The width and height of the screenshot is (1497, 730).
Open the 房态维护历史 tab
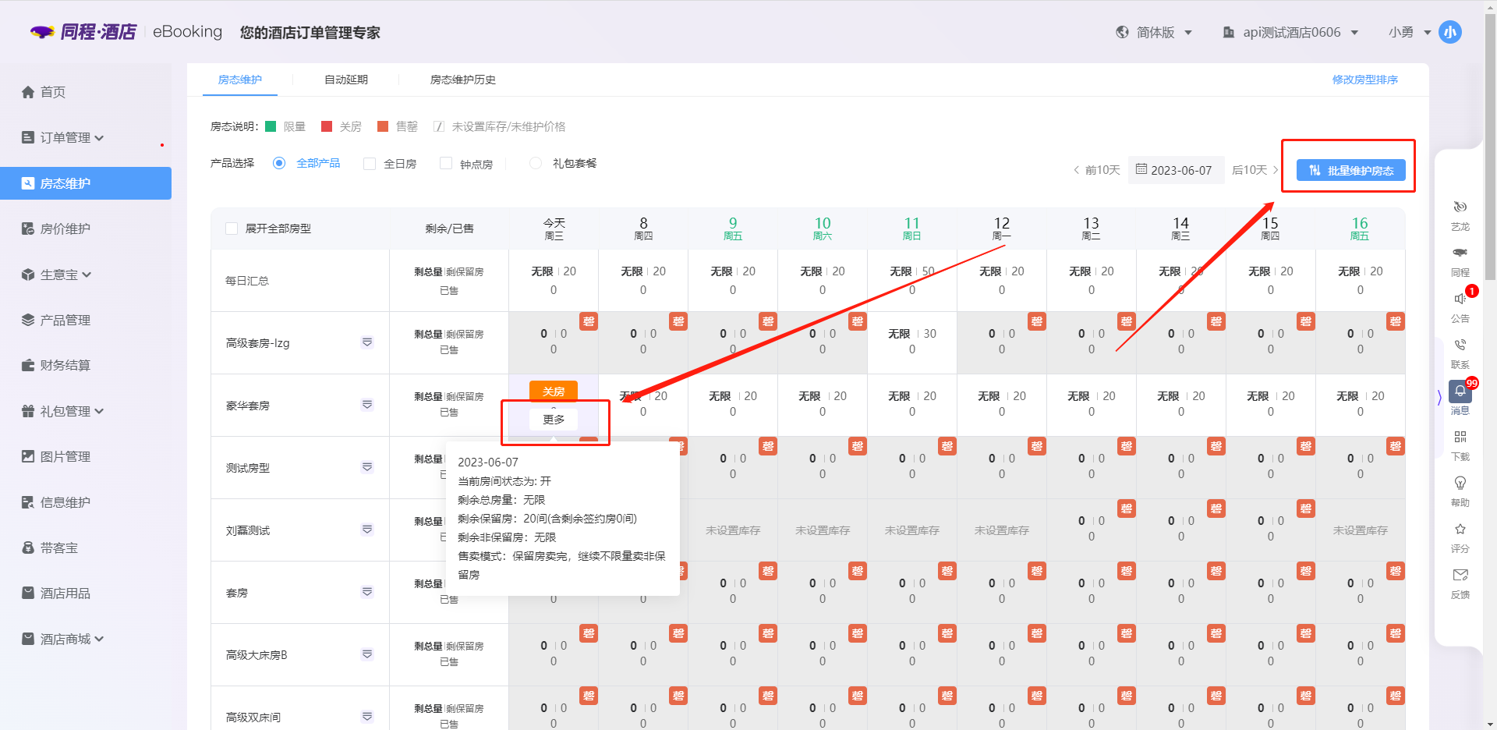[462, 80]
